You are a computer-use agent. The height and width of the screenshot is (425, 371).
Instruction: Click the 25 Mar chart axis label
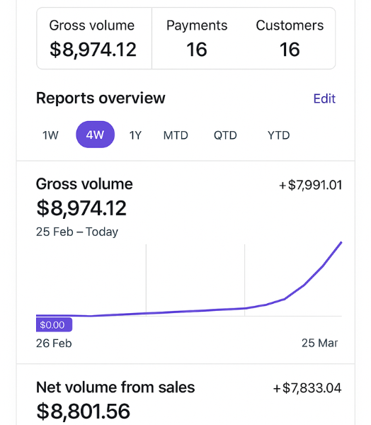[319, 343]
